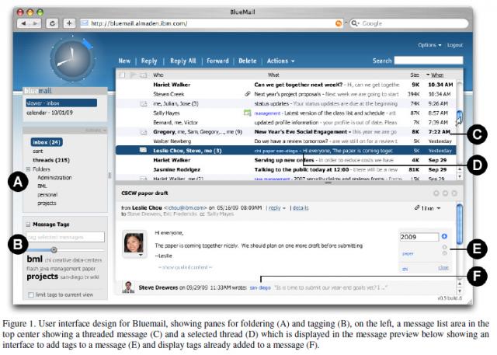This screenshot has height=355, width=497.
Task: Click the thread icon on Leslie Chou row
Action: [x=143, y=150]
